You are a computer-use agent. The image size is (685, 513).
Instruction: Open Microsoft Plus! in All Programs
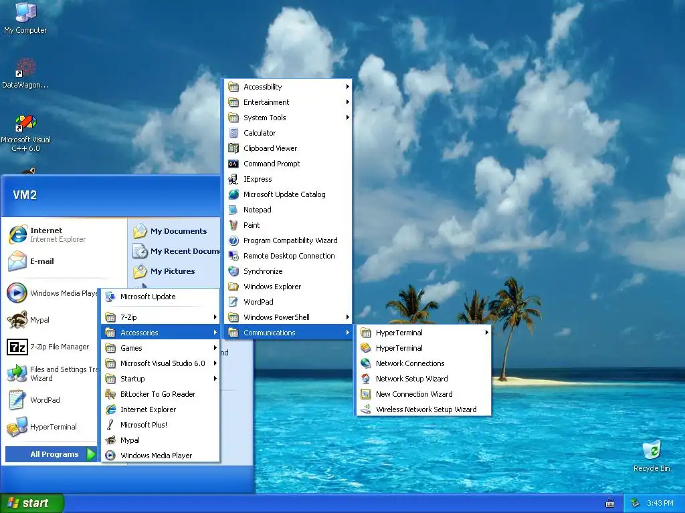click(160, 425)
